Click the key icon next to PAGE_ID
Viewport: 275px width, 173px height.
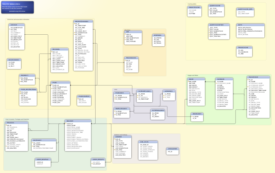point(52,85)
